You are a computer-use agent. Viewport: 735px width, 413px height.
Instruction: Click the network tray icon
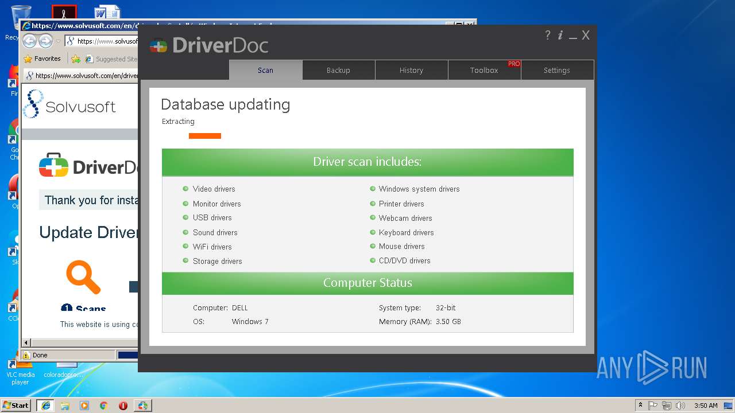[x=667, y=406]
